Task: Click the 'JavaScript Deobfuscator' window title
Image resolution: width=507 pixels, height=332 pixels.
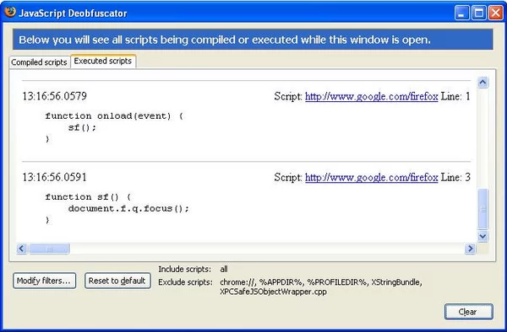Action: coord(73,13)
